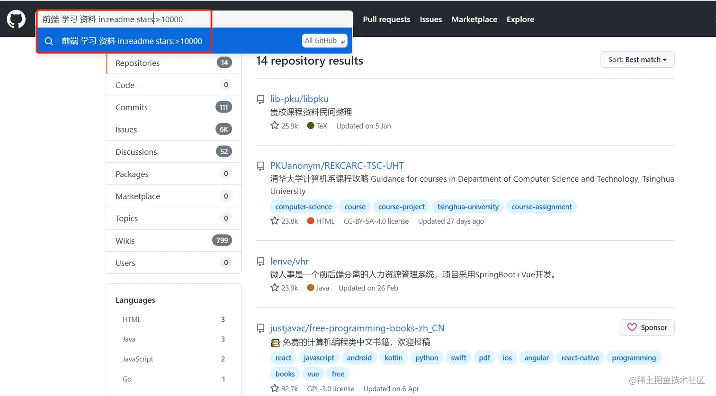
Task: Click the Java language color dot
Action: (311, 287)
